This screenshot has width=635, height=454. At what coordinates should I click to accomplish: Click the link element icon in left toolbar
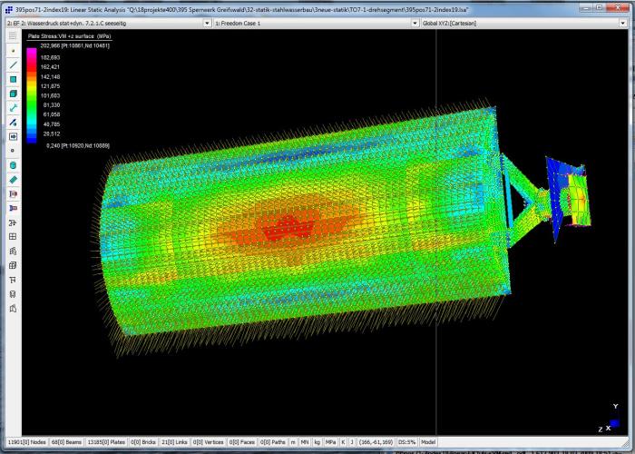13,108
